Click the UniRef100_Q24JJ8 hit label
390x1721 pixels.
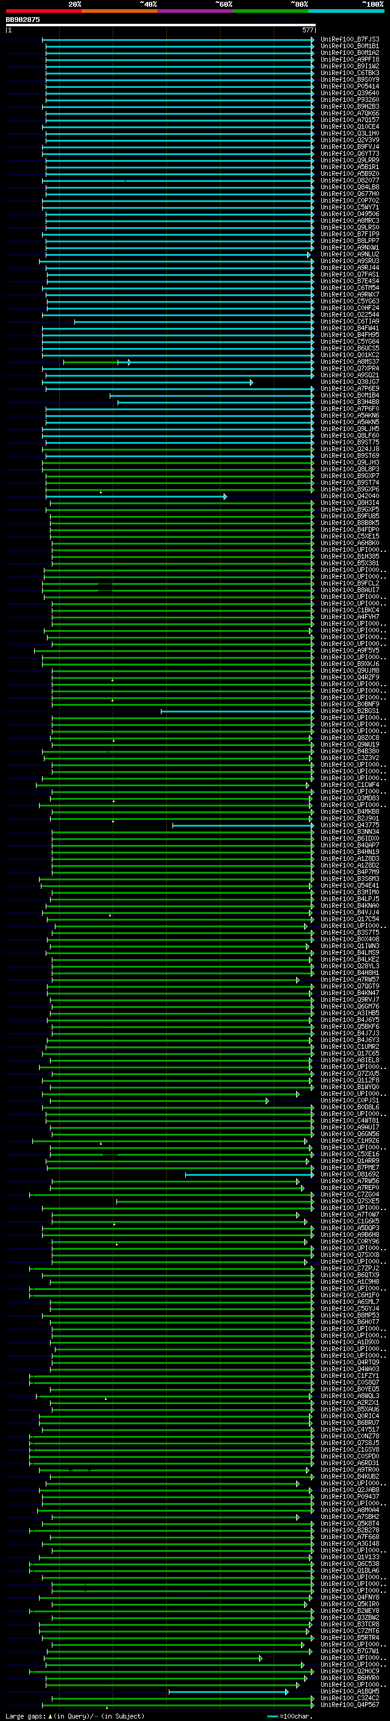tap(349, 449)
